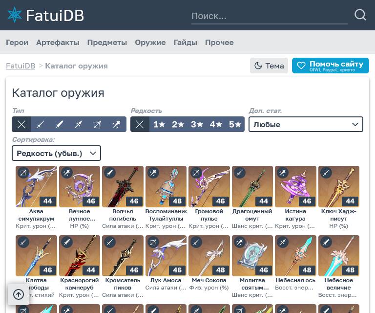Click the claymore badge on Красногорий камнеруб card
Image resolution: width=375 pixels, height=313 pixels.
66,242
